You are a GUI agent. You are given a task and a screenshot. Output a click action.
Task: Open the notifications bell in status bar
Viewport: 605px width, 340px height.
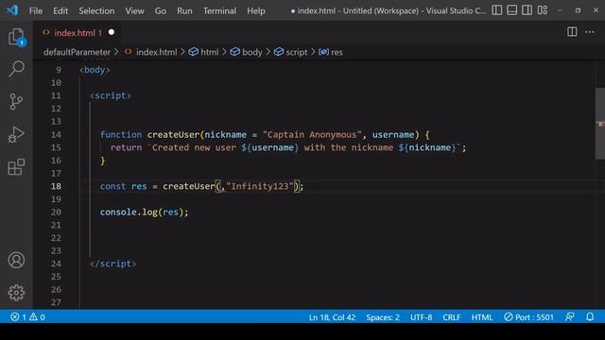pos(590,317)
